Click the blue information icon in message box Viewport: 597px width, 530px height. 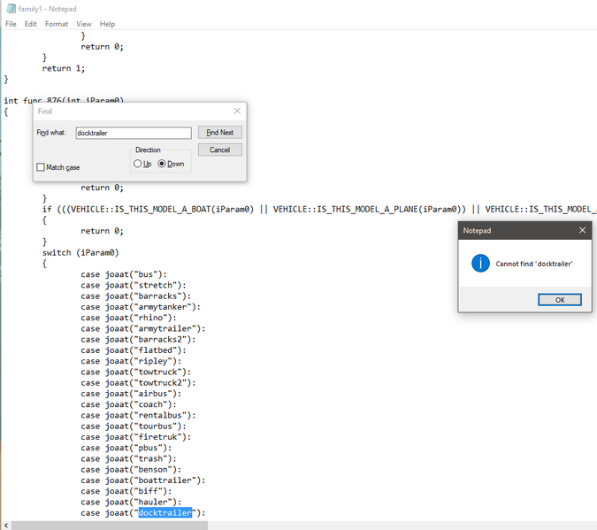click(480, 264)
